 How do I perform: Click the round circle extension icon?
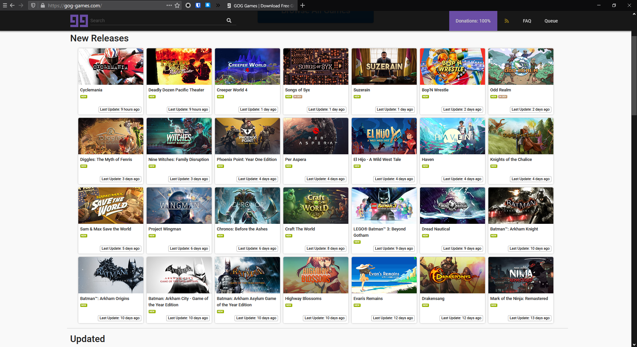tap(188, 5)
